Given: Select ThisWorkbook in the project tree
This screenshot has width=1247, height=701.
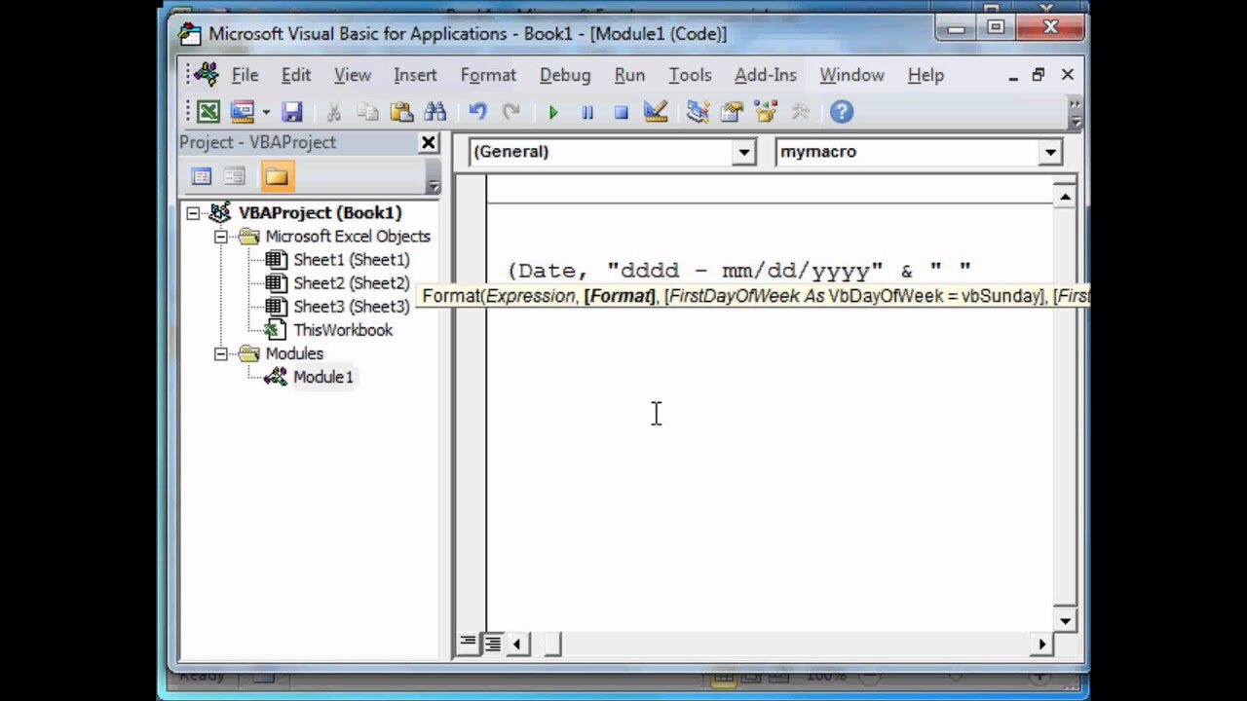Looking at the screenshot, I should pos(342,330).
